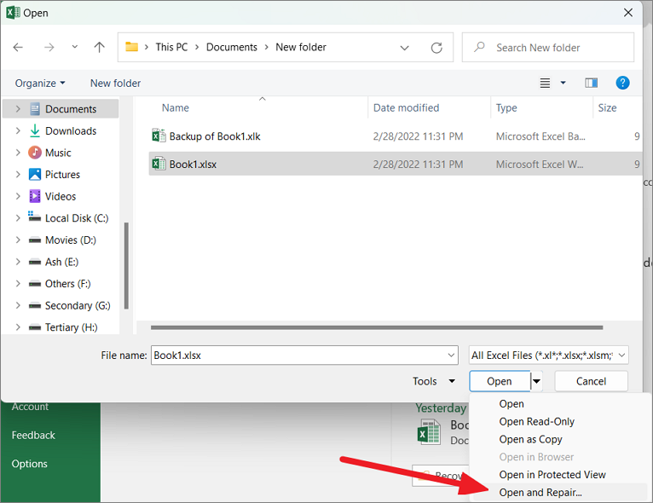
Task: Expand the Documents tree node
Action: pos(18,109)
